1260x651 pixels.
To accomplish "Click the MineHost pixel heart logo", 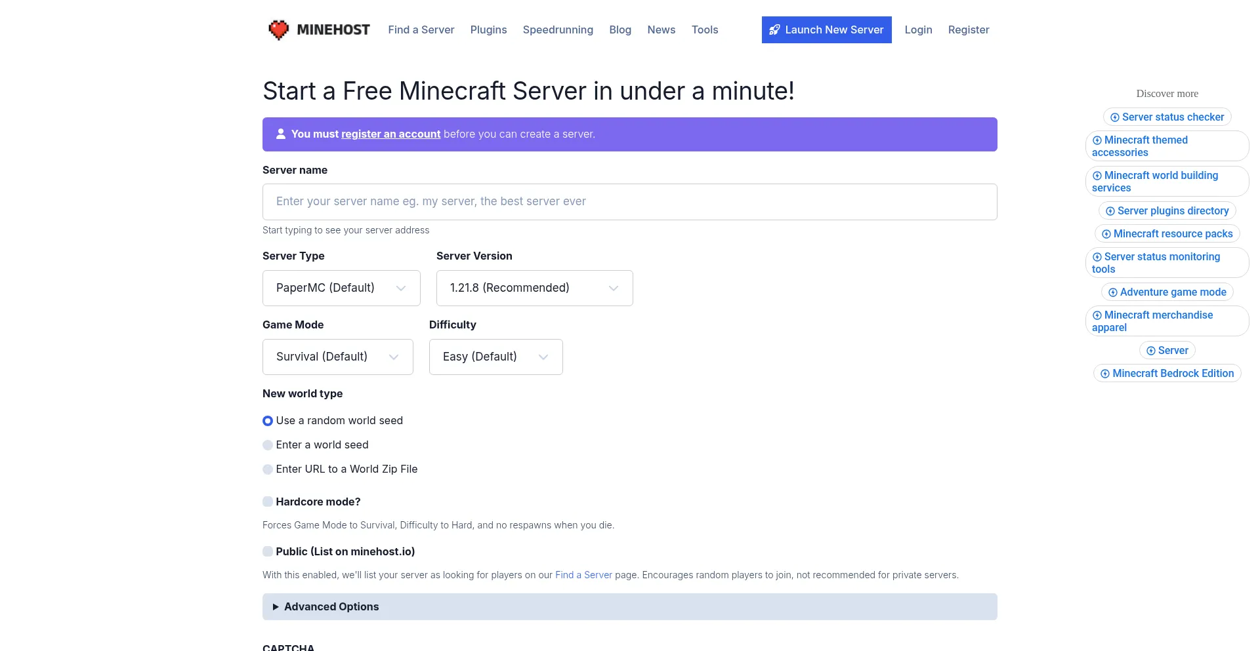I will 279,30.
